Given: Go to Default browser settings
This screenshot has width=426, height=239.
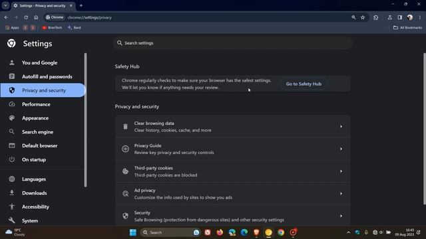Looking at the screenshot, I should point(39,146).
